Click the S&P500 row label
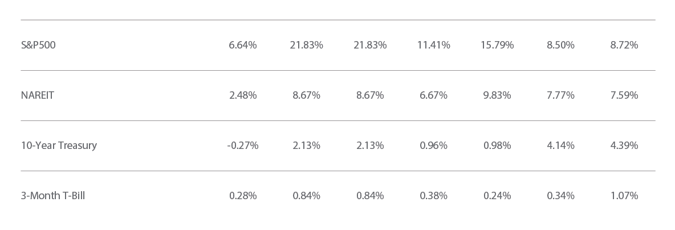Screen dimensions: 675x230 coord(38,45)
